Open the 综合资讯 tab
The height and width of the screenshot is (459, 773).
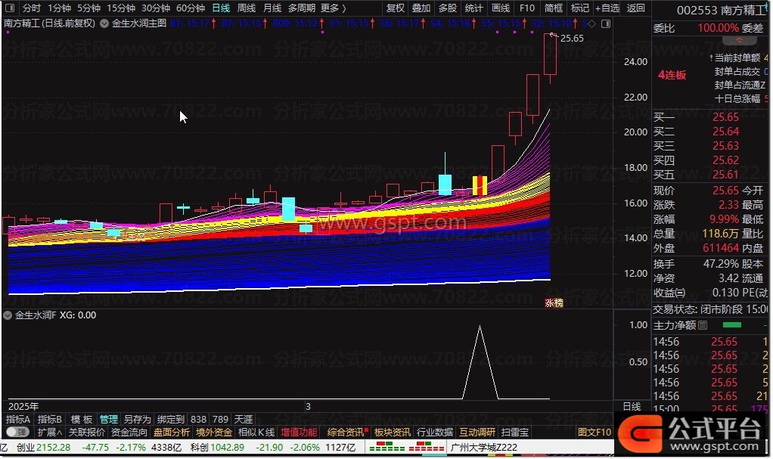tap(346, 433)
